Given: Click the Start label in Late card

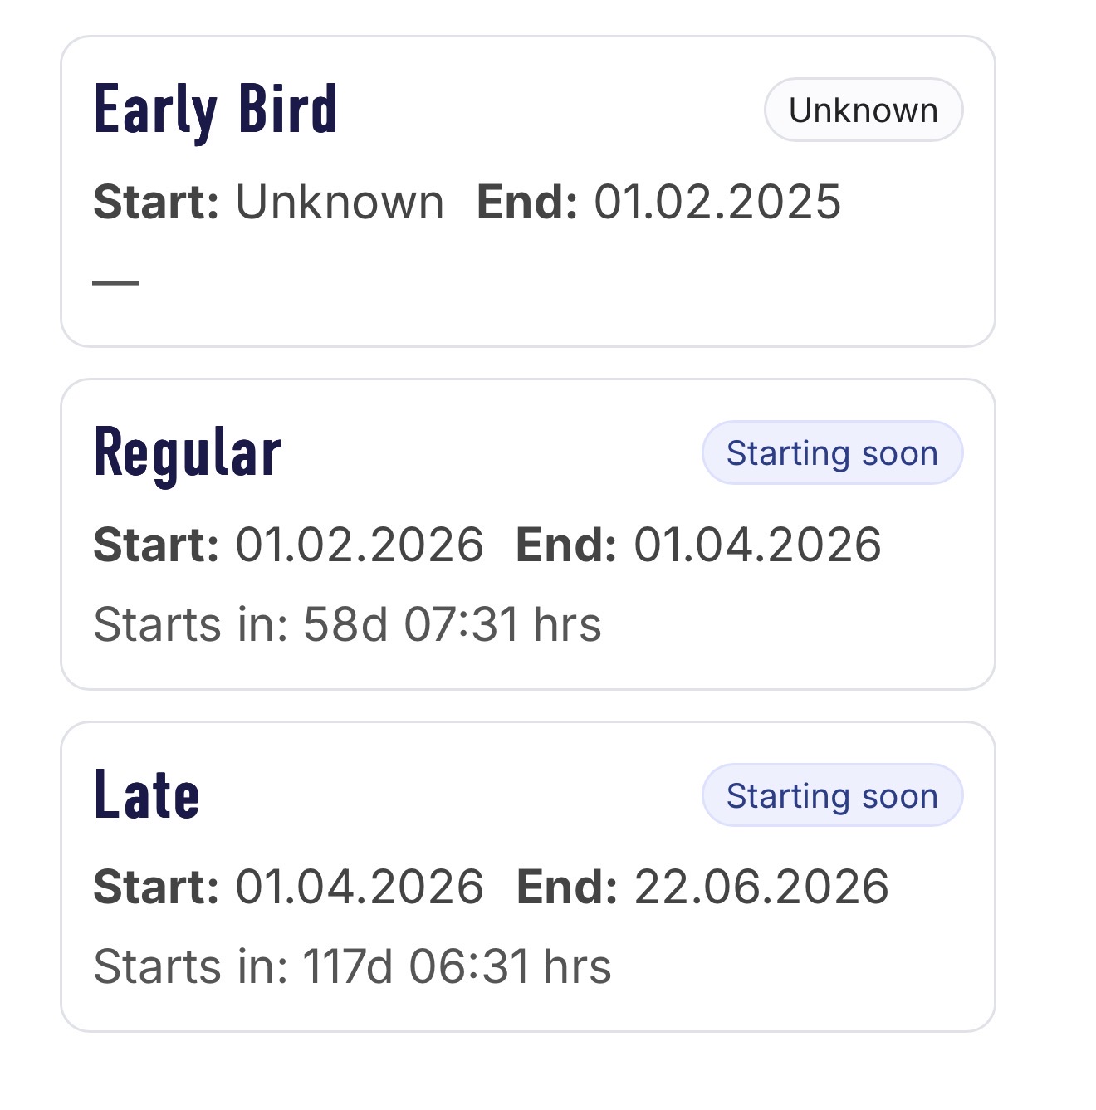Looking at the screenshot, I should tap(156, 888).
